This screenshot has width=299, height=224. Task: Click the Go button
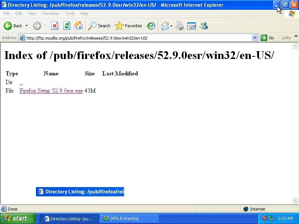click(x=267, y=38)
